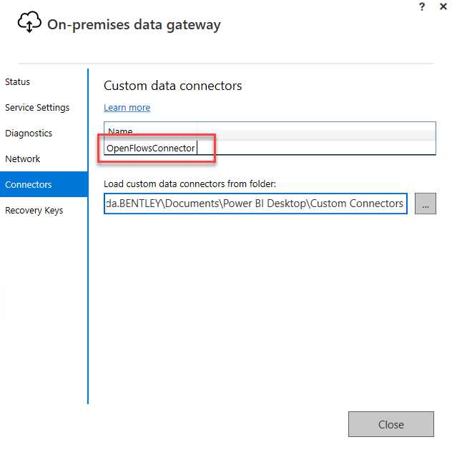Select the Connectors tab
This screenshot has width=452, height=452.
(x=29, y=185)
